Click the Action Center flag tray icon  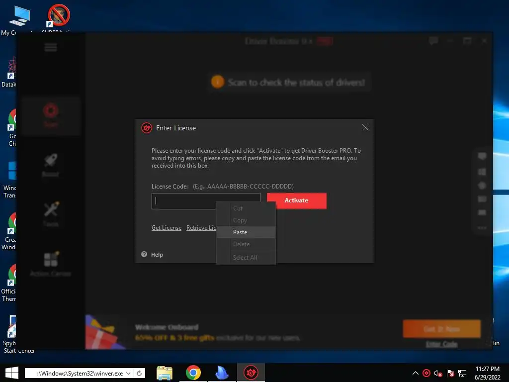click(450, 373)
